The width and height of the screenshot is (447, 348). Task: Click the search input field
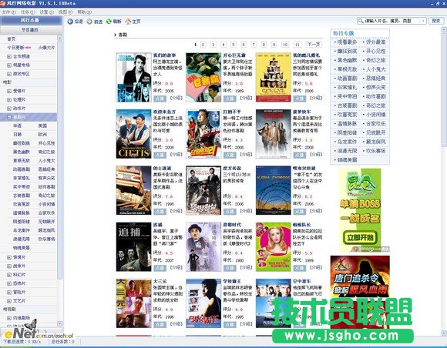392,21
